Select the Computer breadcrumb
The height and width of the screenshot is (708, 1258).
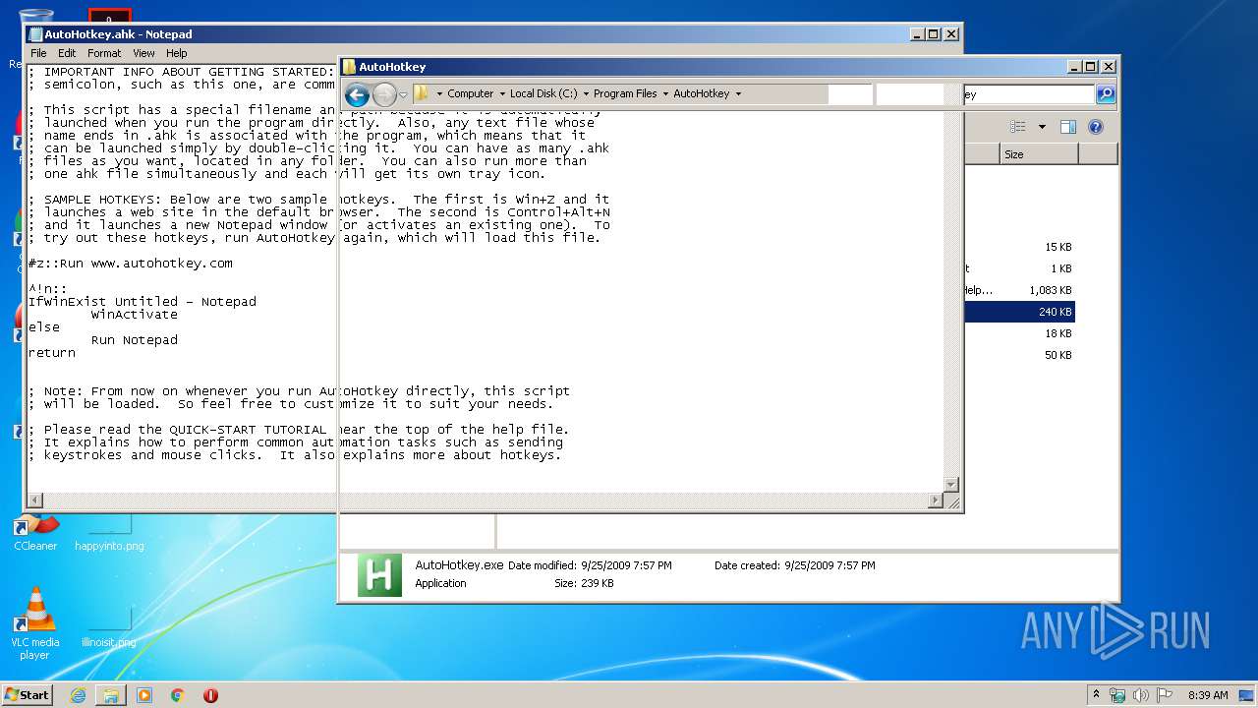(470, 94)
